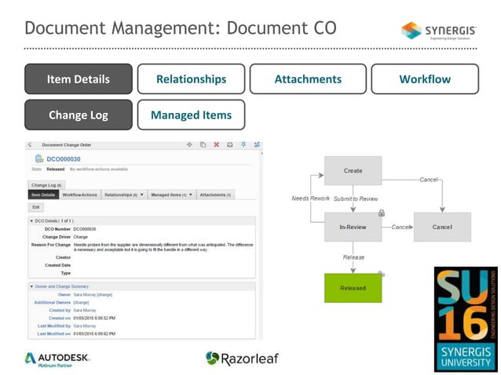Click the crosshair move icon in header
This screenshot has height=375, width=501.
[189, 144]
